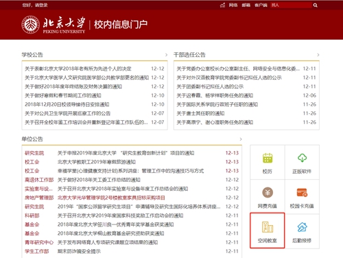
Task: Open notice 2018年12月20日校领导接待日安排通知
Action: 67,104
